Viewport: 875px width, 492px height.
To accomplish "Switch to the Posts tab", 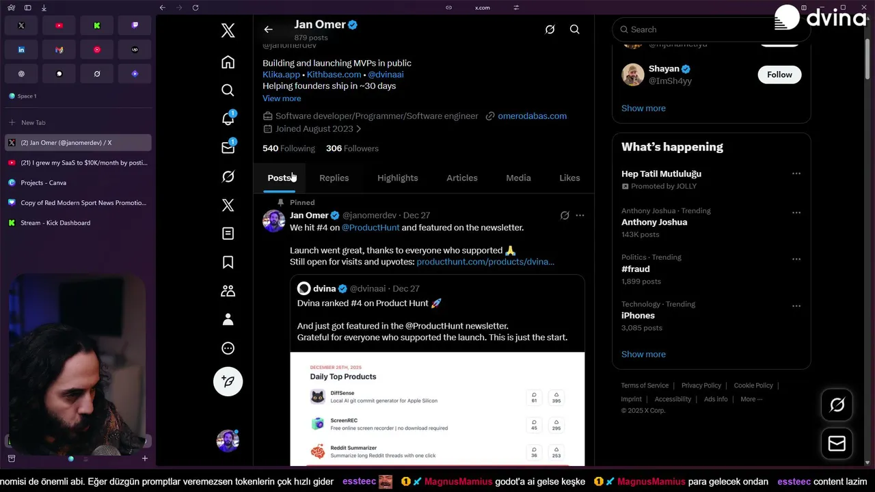I will click(280, 178).
